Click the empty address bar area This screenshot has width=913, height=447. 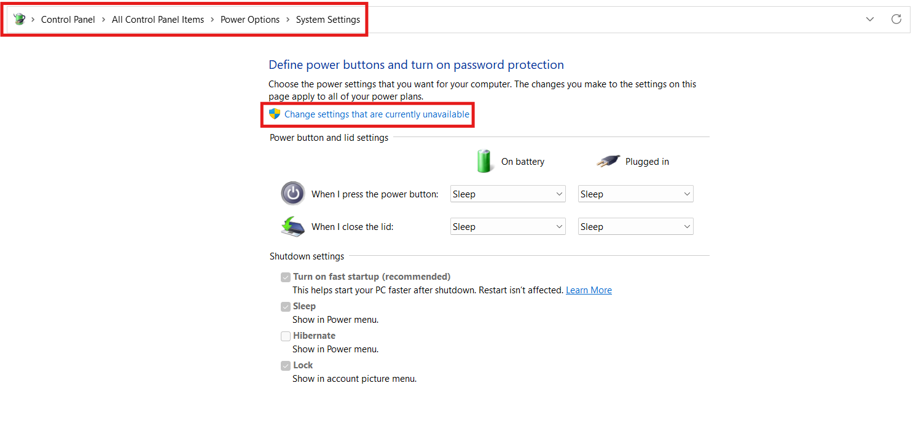(614, 19)
